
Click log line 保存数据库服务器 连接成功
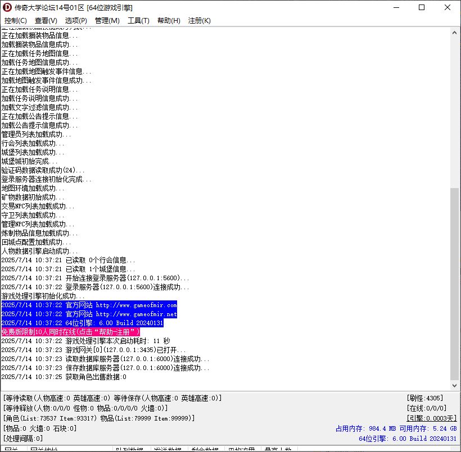click(105, 368)
